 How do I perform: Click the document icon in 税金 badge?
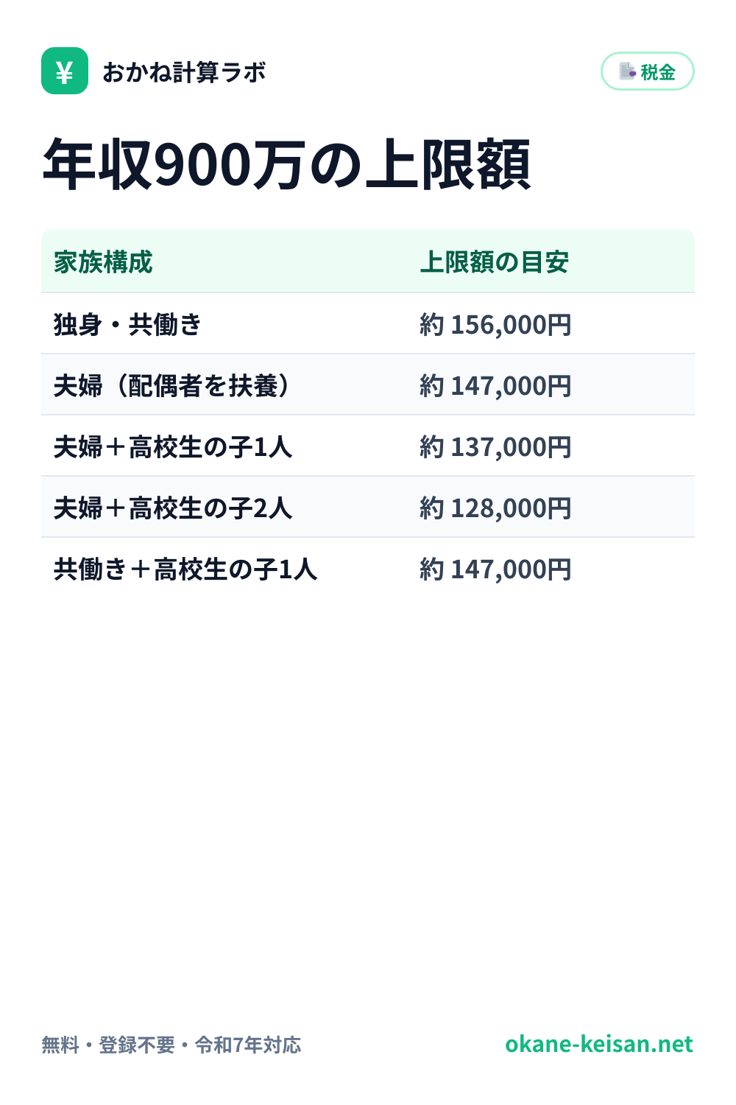(x=627, y=71)
